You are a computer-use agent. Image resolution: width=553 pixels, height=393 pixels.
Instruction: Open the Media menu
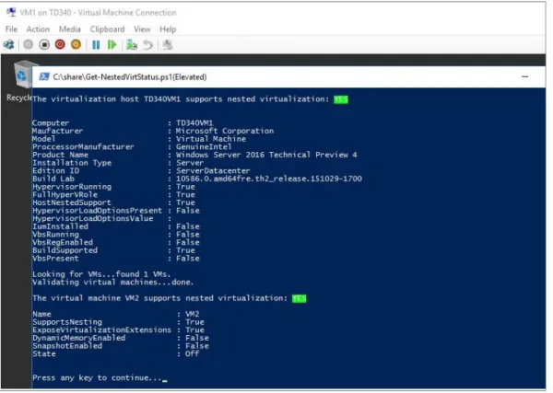point(69,29)
